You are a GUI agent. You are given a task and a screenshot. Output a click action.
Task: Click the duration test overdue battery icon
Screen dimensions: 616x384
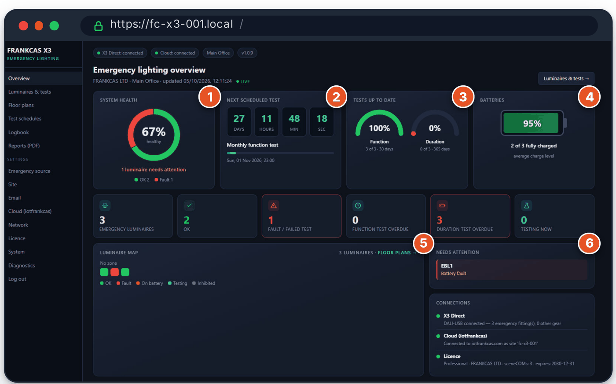442,205
